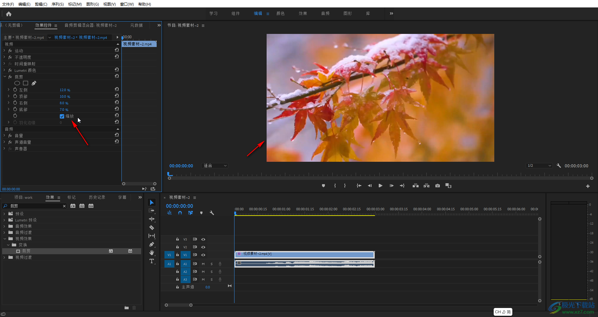The image size is (598, 317).
Task: Select 裁剪 effect in effects list
Action: [26, 251]
